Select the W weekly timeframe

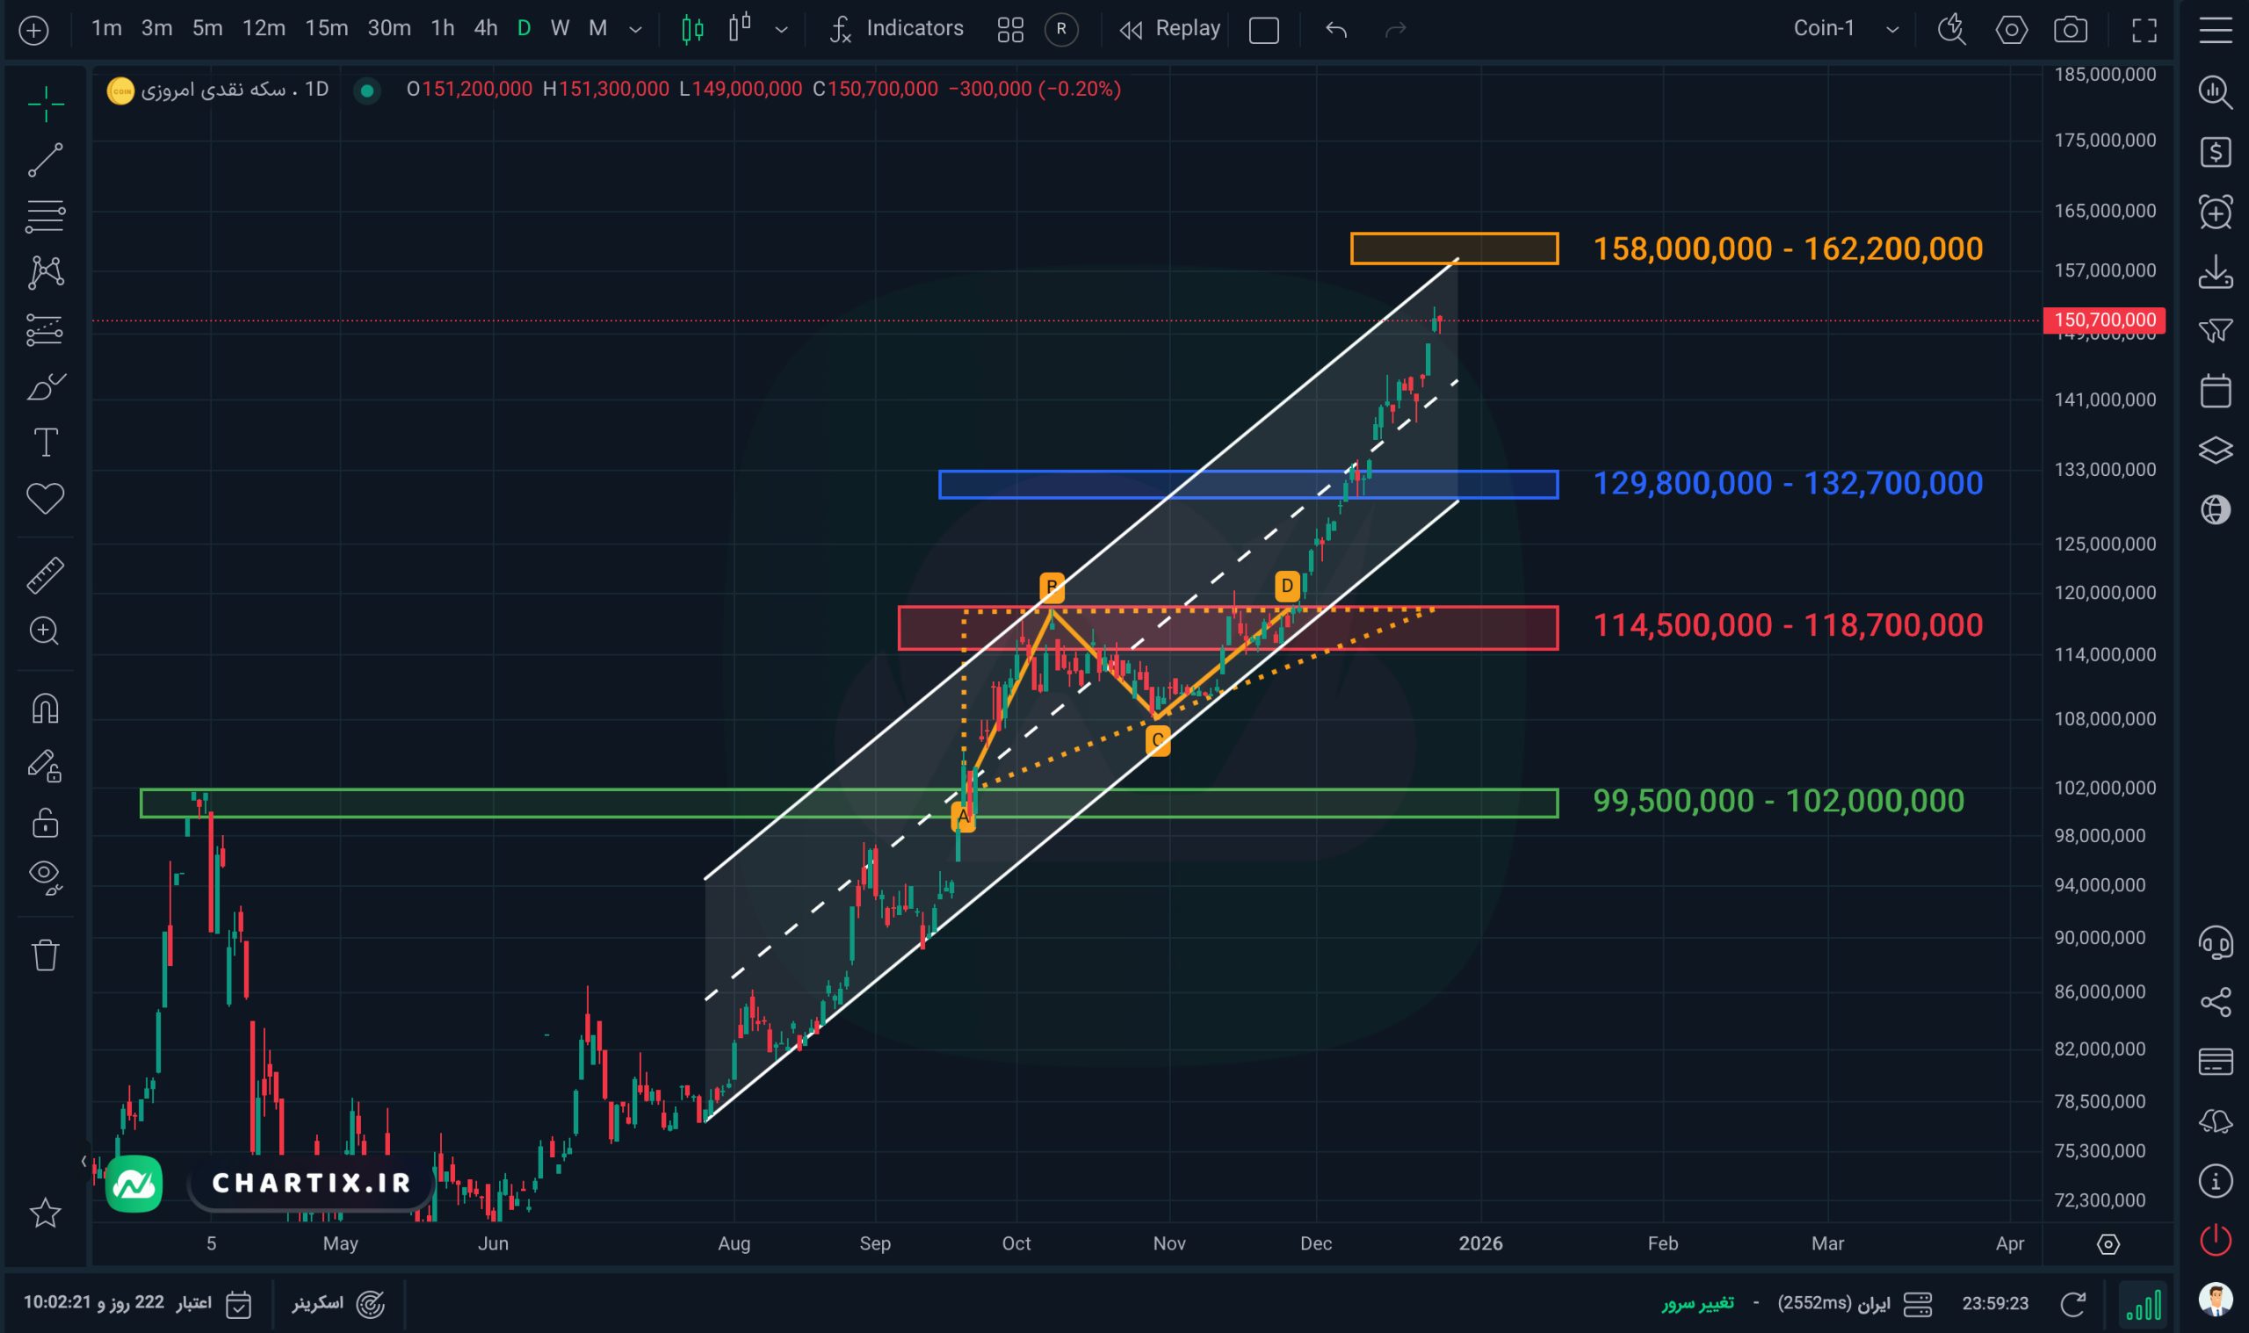click(560, 29)
